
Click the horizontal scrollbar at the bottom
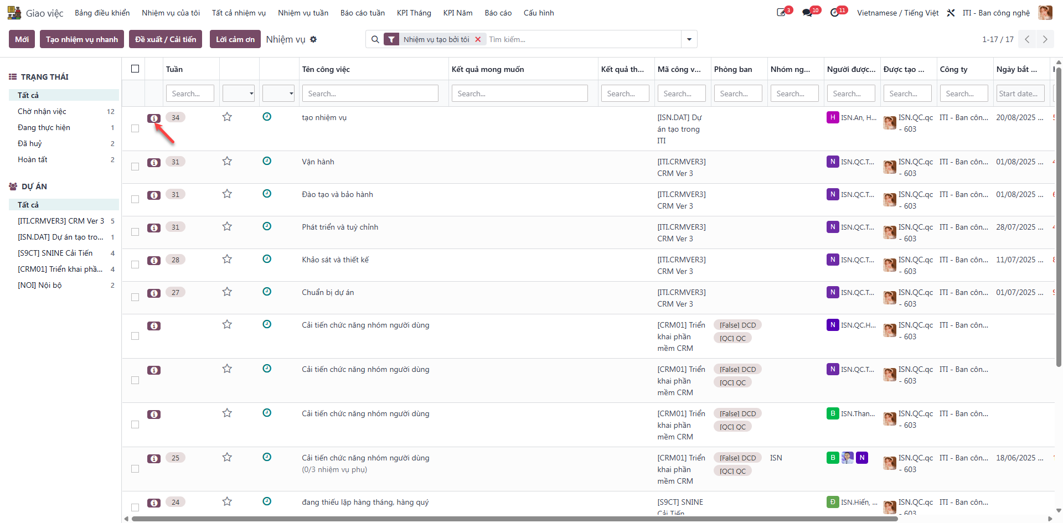coord(515,519)
